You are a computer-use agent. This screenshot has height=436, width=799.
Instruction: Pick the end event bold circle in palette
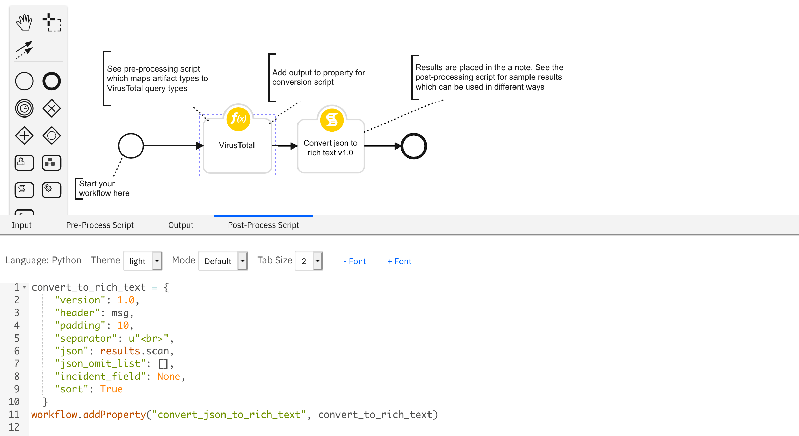click(x=52, y=81)
